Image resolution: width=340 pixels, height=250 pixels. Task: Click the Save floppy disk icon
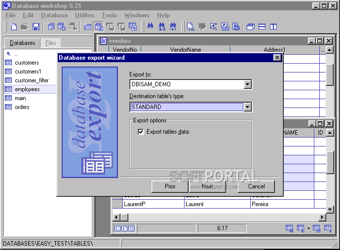36,27
